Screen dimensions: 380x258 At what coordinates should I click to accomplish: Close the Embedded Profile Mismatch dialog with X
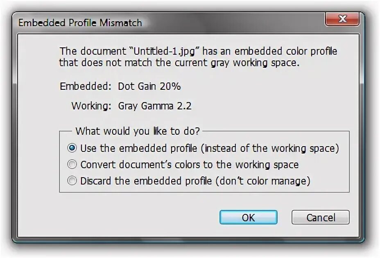(x=342, y=19)
